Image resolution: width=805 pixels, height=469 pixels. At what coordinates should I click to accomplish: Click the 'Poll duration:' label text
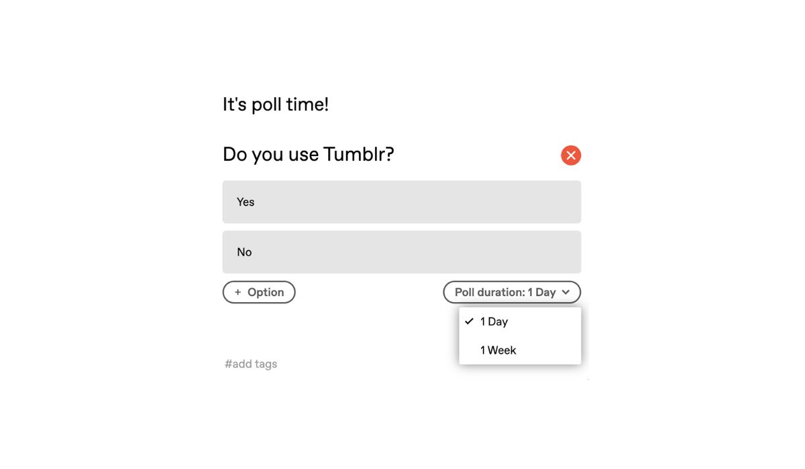pyautogui.click(x=490, y=292)
